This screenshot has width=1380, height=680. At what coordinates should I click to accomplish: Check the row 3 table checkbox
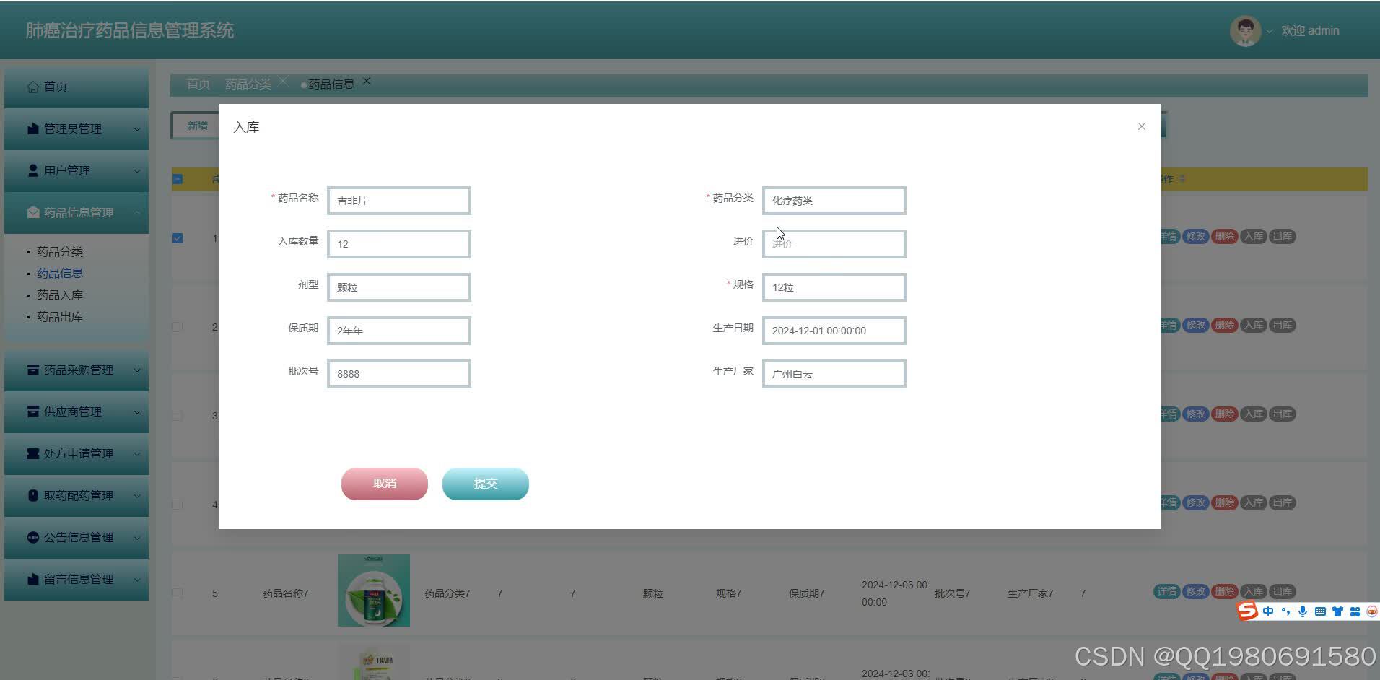[178, 416]
